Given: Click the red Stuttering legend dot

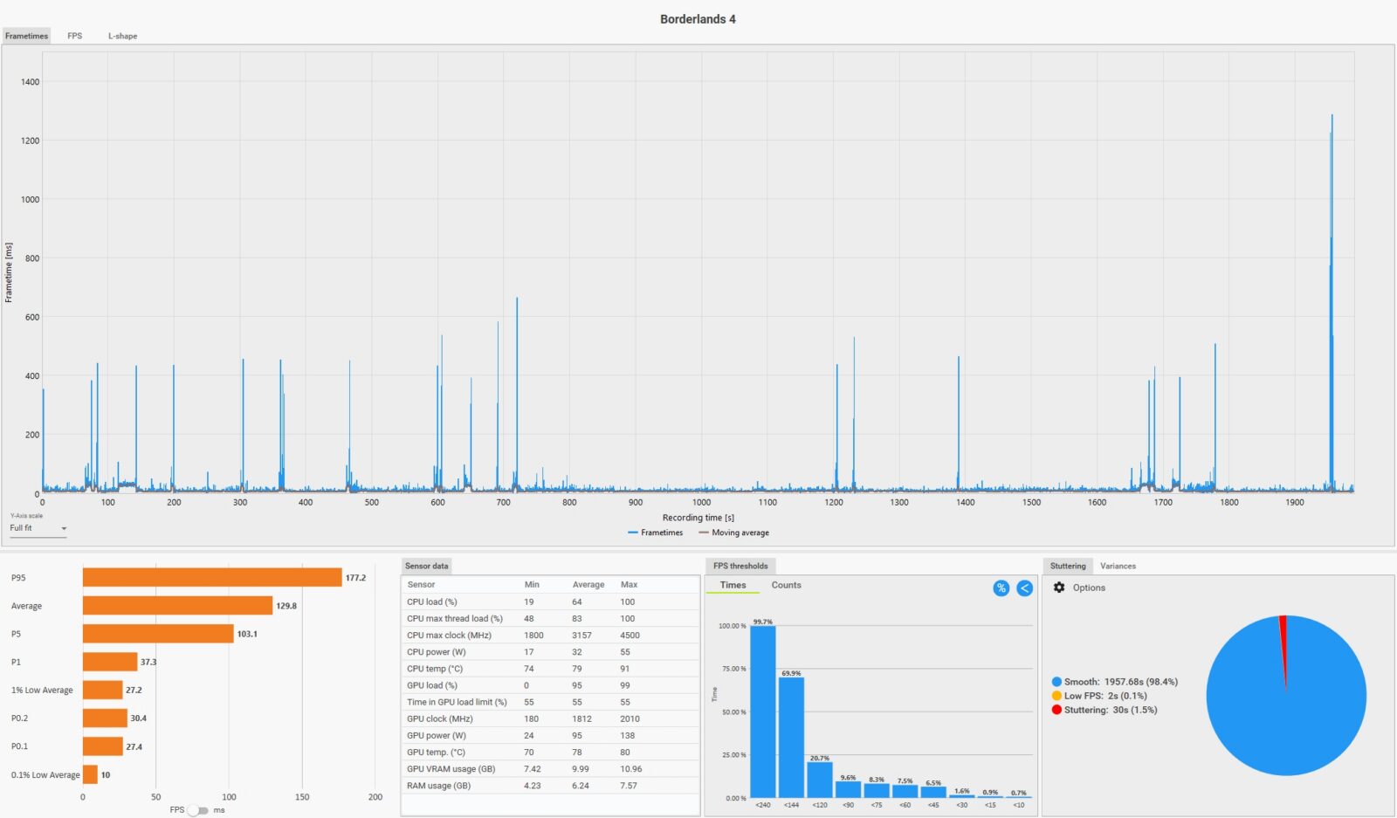Looking at the screenshot, I should coord(1056,710).
